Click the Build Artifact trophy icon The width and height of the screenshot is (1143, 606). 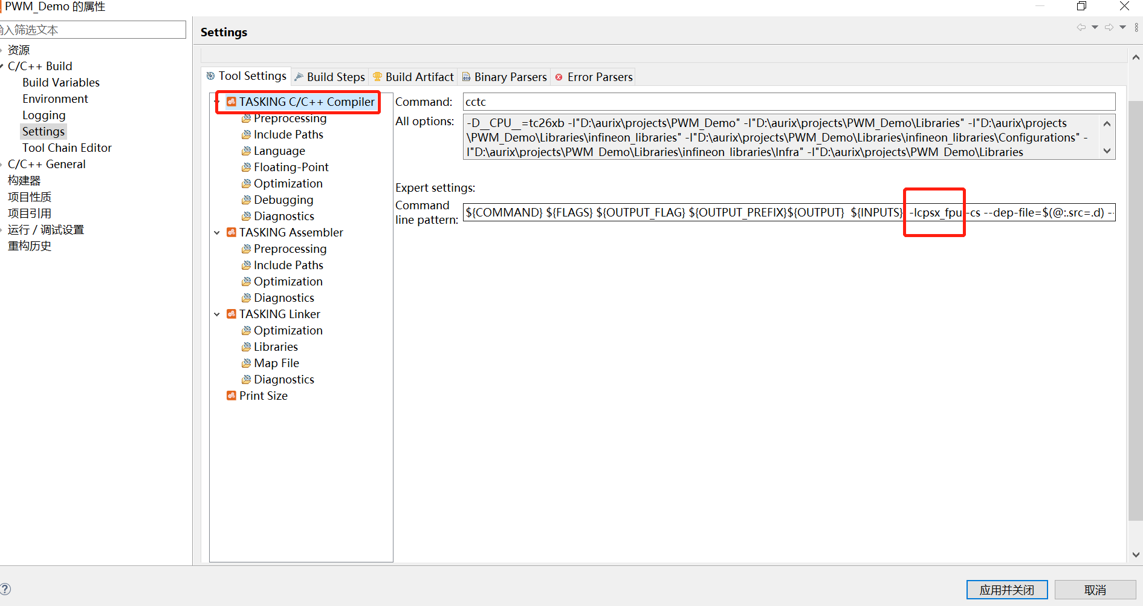[x=377, y=77]
